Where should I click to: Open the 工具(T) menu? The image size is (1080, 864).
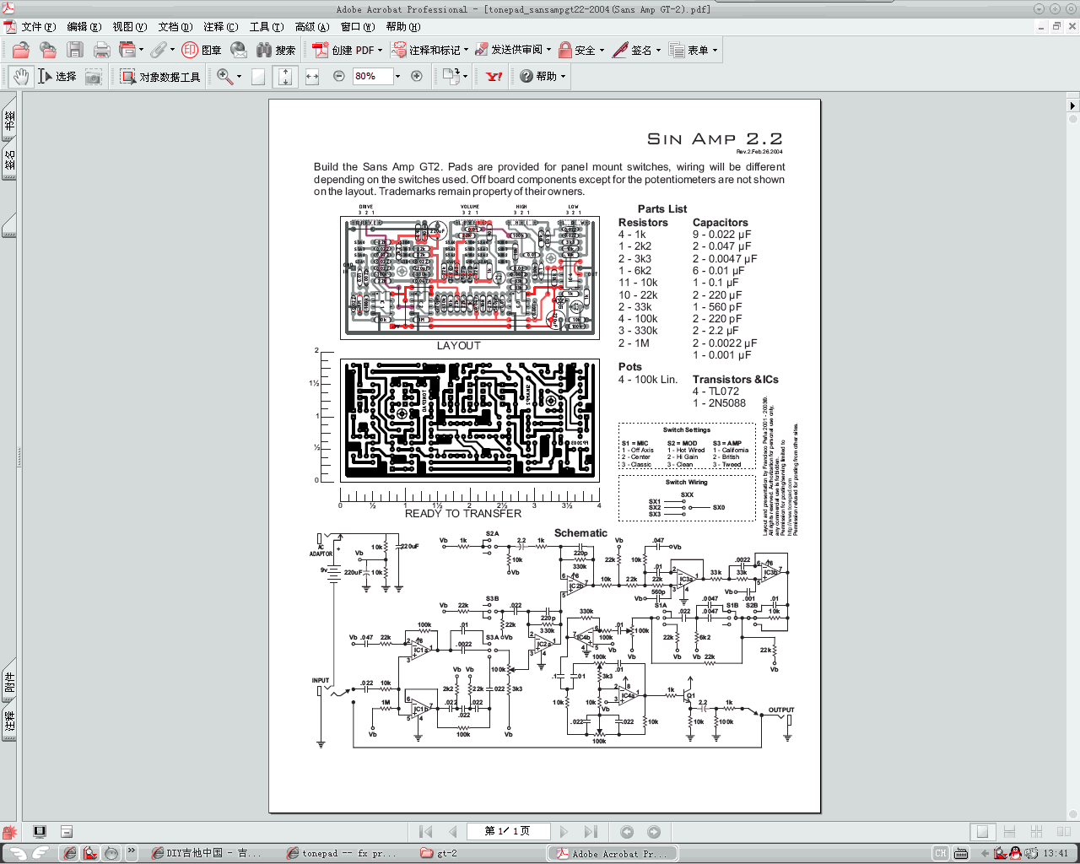(x=266, y=27)
